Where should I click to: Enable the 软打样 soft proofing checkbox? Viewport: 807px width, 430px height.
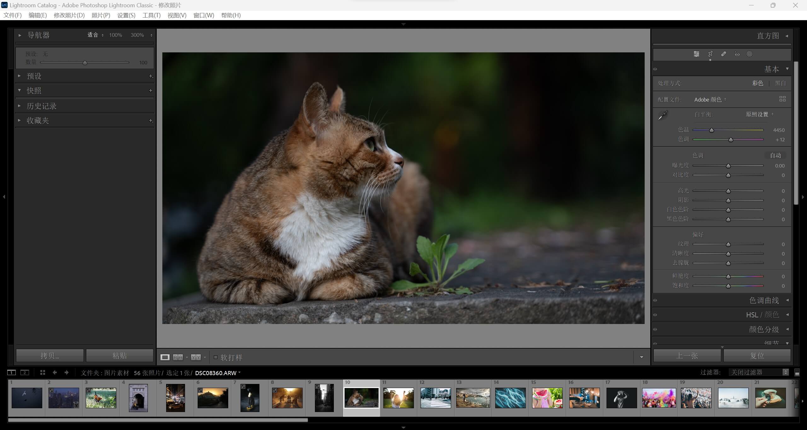pos(216,357)
